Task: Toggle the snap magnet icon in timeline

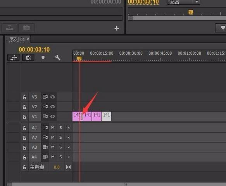Action: click(x=28, y=58)
